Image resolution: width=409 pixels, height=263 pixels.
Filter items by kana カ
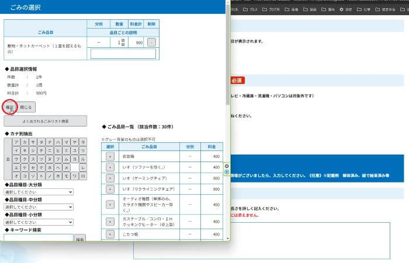click(x=25, y=142)
